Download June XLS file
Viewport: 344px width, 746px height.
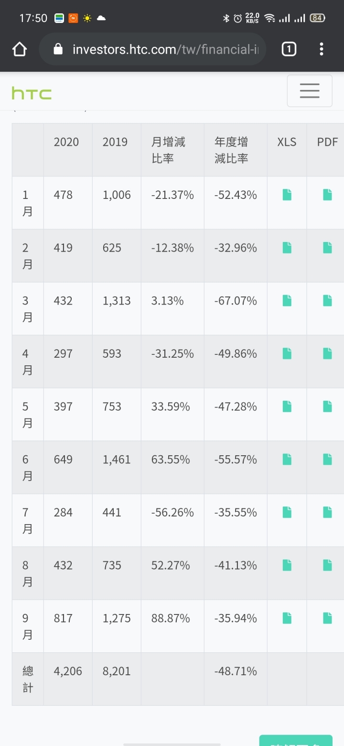click(287, 459)
